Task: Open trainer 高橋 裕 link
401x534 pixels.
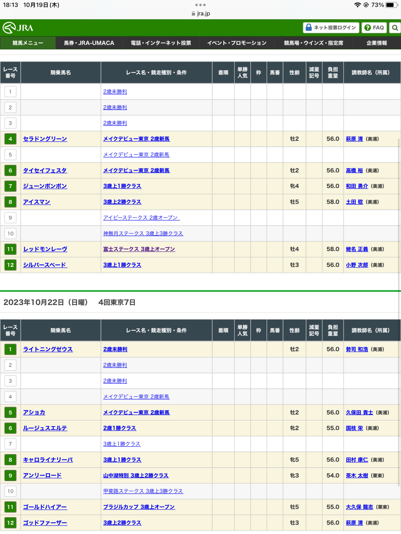Action: pos(354,170)
